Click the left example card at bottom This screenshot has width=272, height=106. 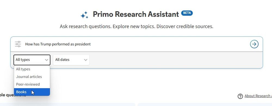68,105
